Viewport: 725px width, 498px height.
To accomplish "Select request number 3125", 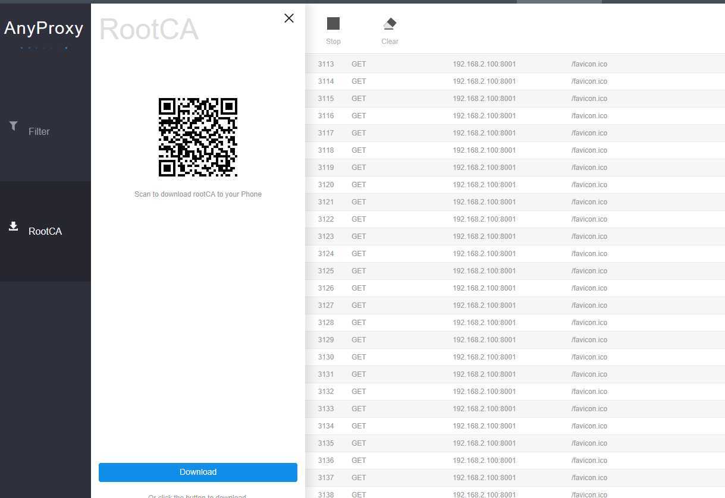I will point(326,271).
